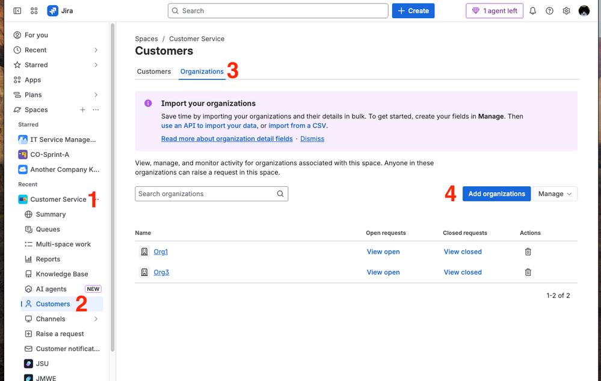Expand the Recent menu chevron
The image size is (601, 381).
tap(96, 50)
